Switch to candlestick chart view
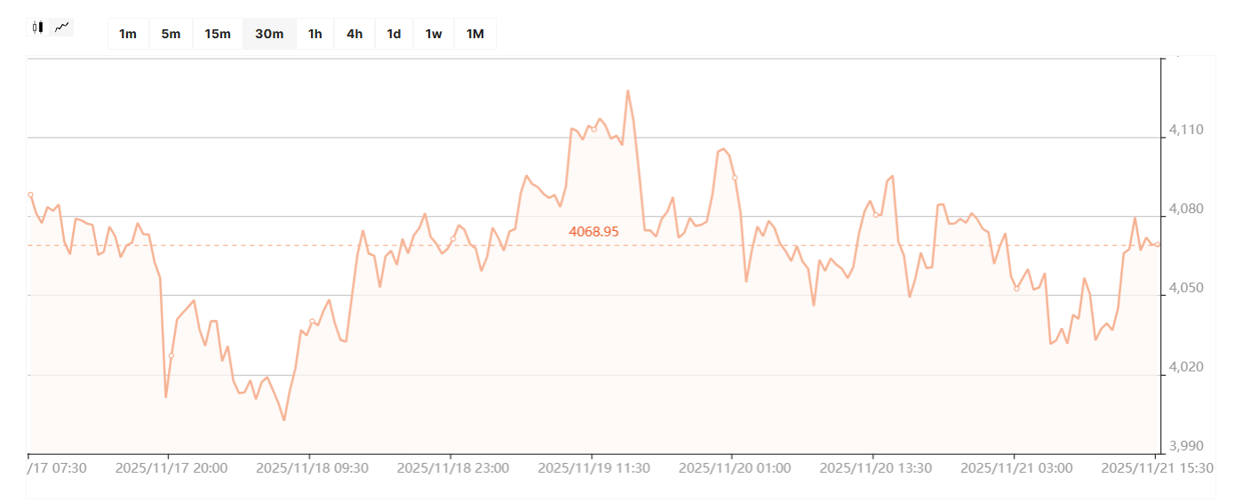 click(37, 28)
